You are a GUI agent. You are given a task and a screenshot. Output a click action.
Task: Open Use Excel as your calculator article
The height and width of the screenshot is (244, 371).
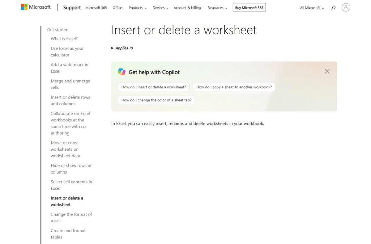[67, 52]
